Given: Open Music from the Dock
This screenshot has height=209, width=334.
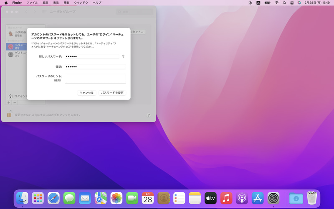Looking at the screenshot, I should pos(226,198).
